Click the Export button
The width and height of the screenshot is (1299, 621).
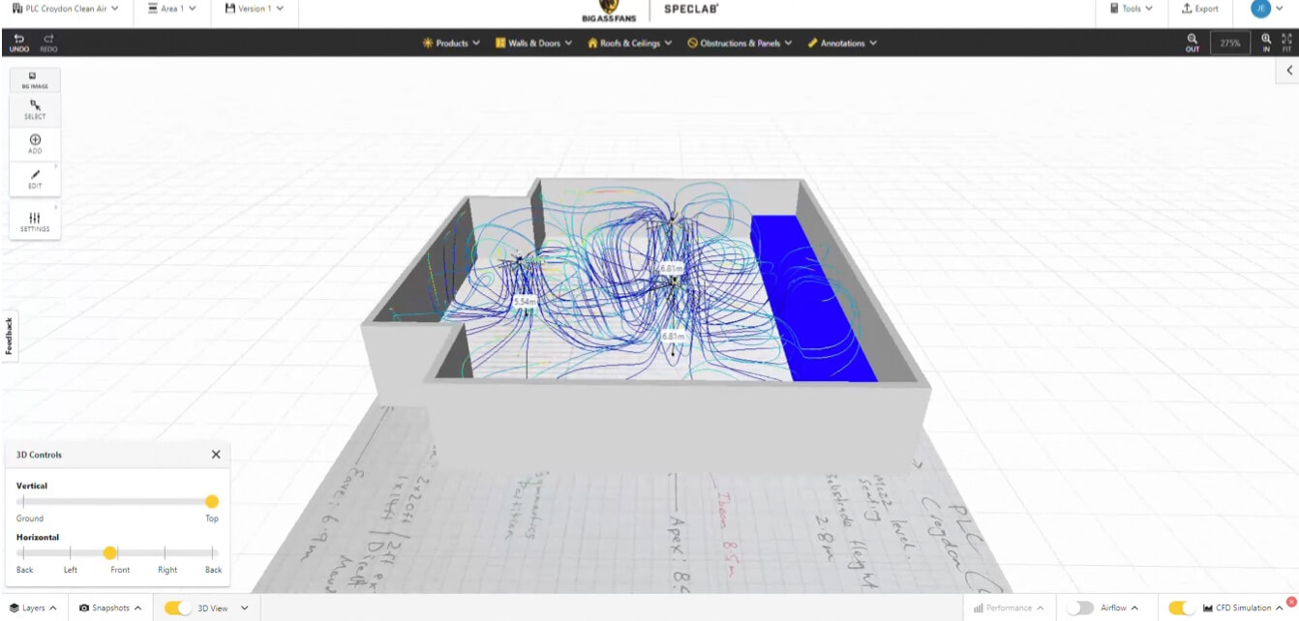[1200, 9]
